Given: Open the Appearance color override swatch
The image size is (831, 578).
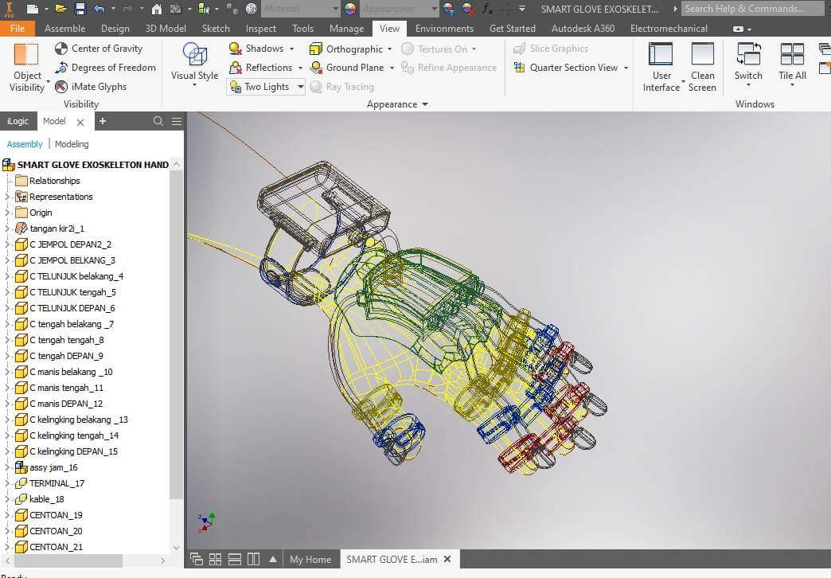Looking at the screenshot, I should tap(350, 9).
